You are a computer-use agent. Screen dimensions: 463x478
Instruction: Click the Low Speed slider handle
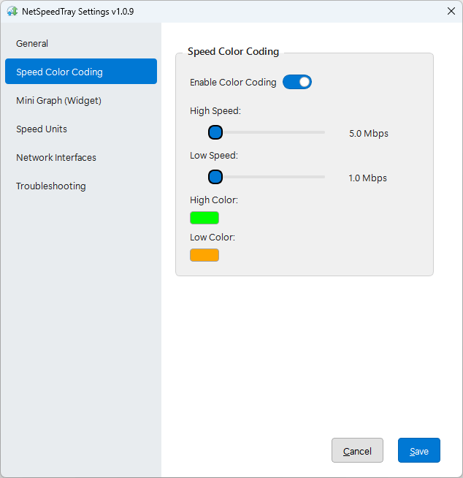(215, 177)
